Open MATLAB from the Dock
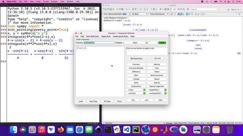 (x=164, y=130)
